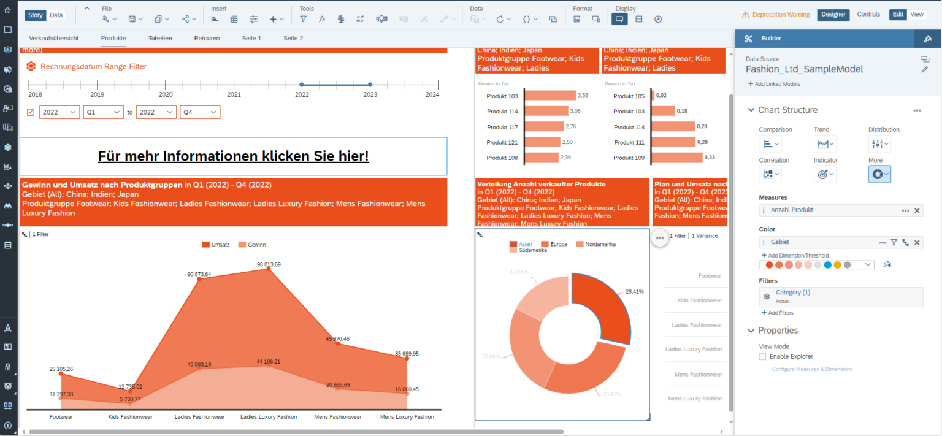Screen dimensions: 942x436
Task: Switch to View mode
Action: pyautogui.click(x=917, y=15)
